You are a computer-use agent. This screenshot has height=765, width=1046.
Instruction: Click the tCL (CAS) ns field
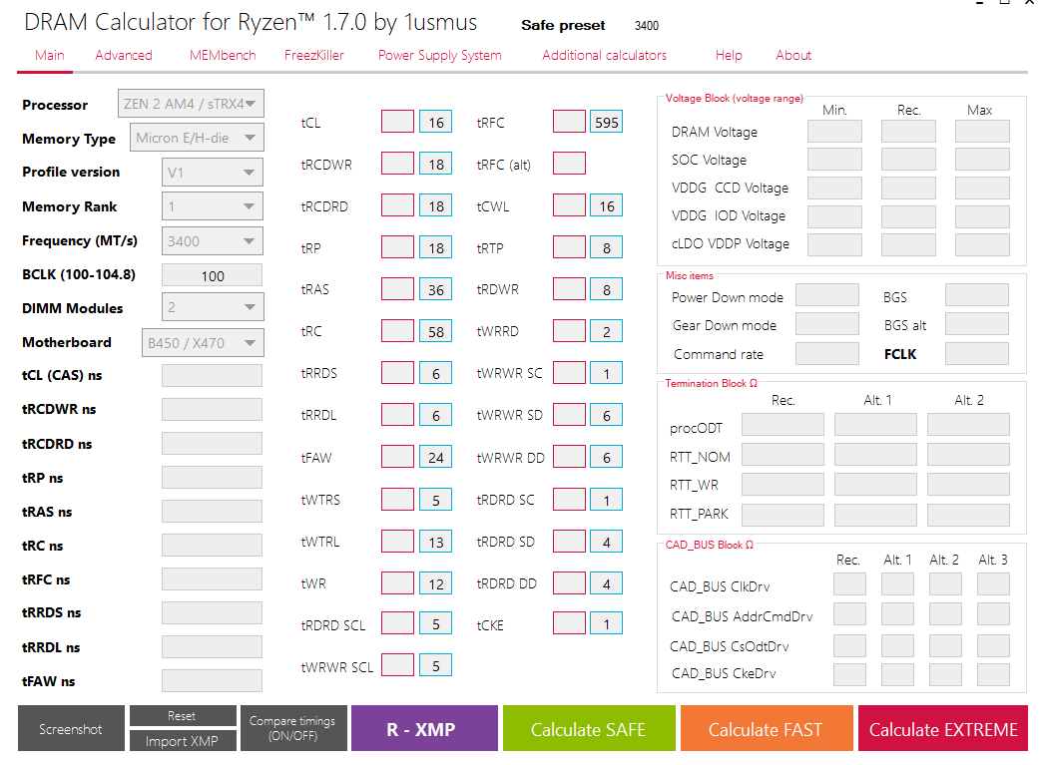(213, 375)
